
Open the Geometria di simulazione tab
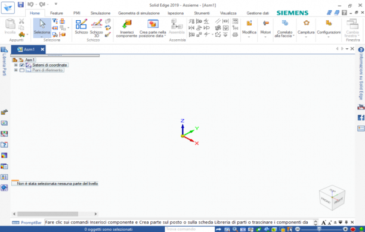tap(139, 13)
